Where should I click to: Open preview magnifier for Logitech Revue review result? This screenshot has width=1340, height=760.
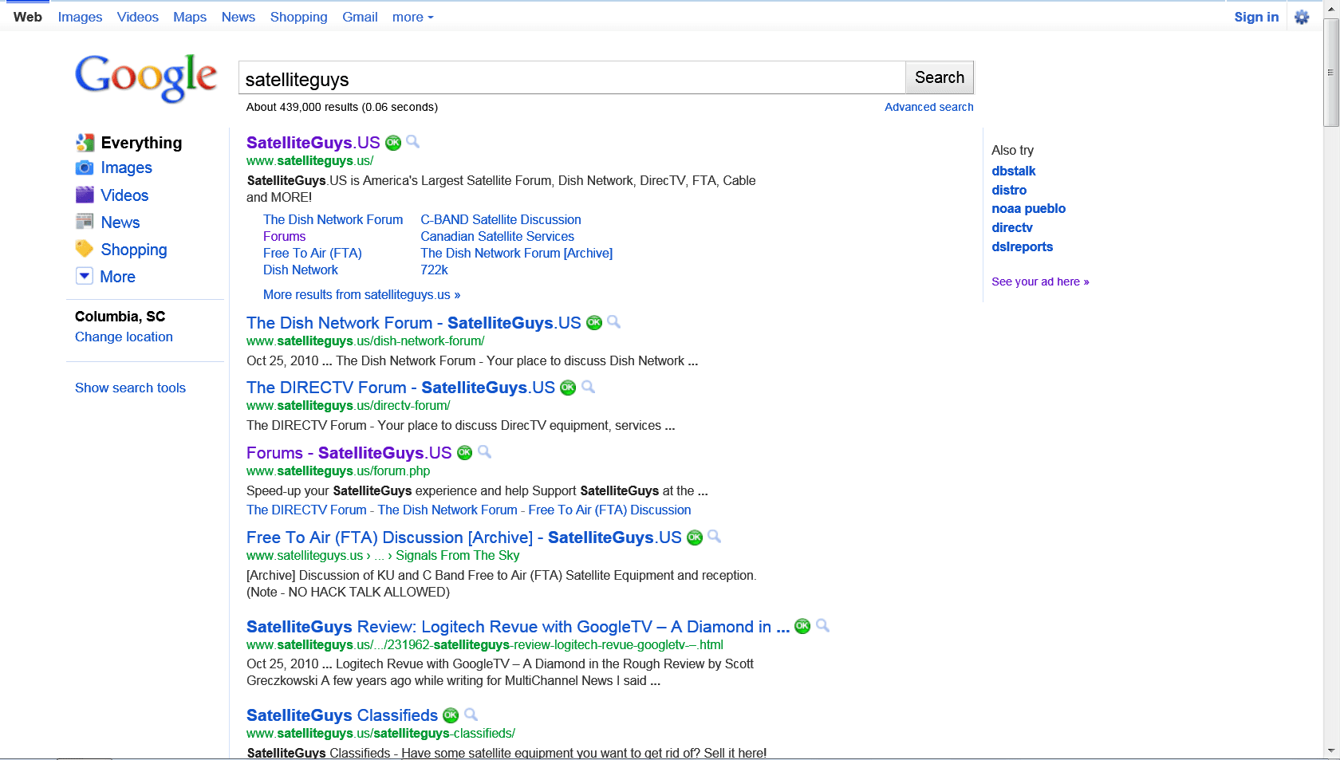coord(823,626)
